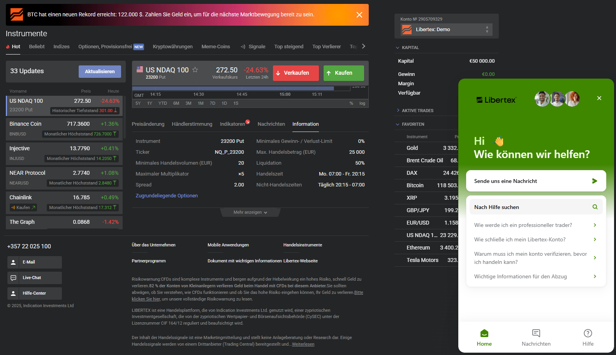Open the Meme-Coins tab

click(216, 47)
